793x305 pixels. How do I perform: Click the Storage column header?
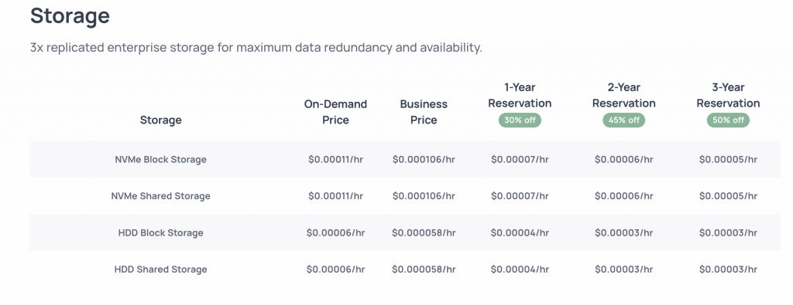point(161,120)
